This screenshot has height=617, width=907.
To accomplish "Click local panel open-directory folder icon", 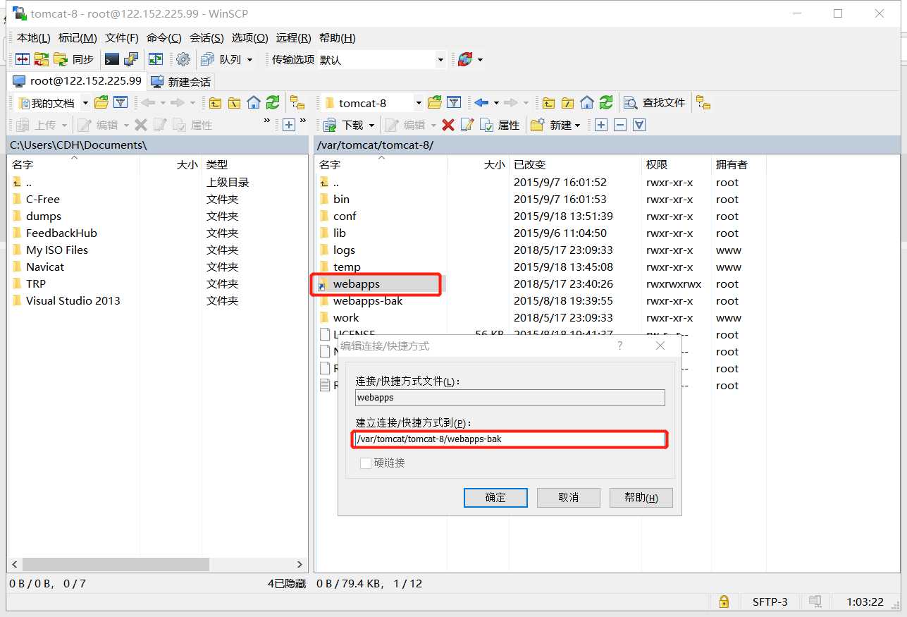I will pos(101,103).
